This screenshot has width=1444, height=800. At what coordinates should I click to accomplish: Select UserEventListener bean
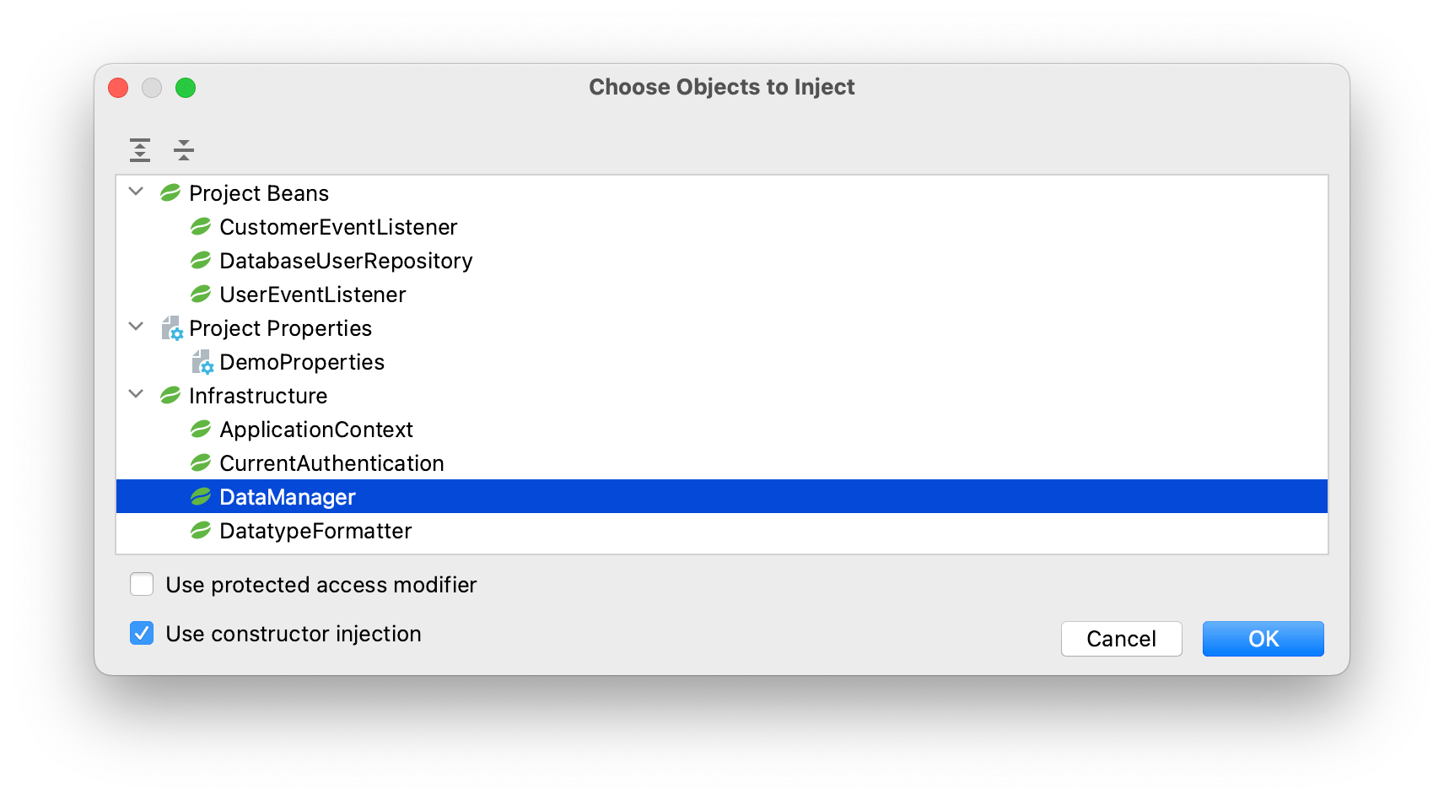coord(313,295)
